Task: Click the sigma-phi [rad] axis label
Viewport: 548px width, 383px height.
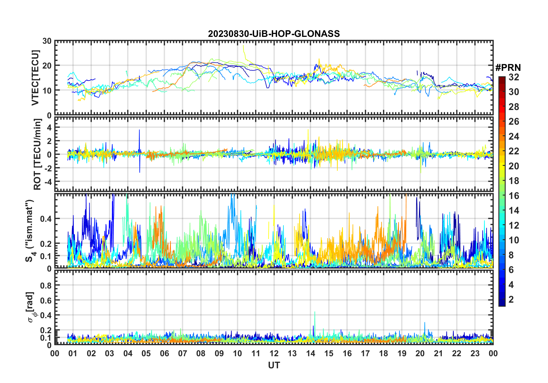Action: 31,307
